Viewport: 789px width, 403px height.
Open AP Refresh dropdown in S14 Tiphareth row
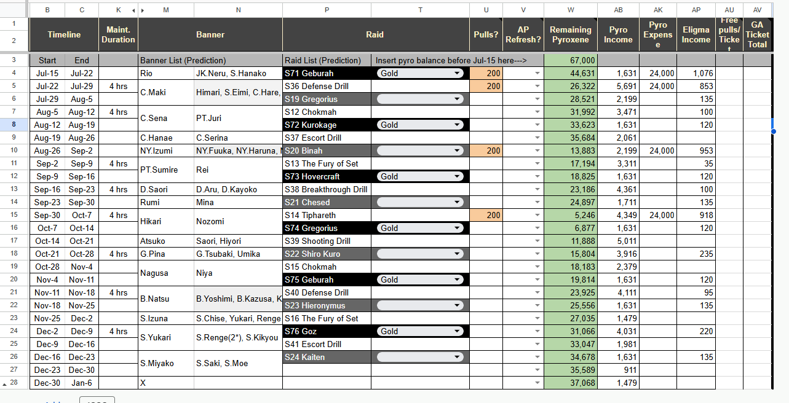(537, 216)
